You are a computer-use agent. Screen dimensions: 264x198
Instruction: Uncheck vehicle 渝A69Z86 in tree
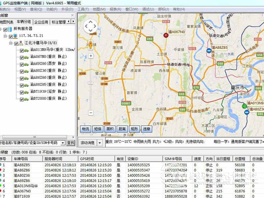[x=22, y=64]
